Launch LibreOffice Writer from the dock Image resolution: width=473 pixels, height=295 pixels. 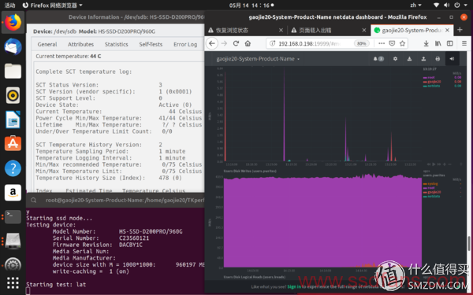pos(13,120)
